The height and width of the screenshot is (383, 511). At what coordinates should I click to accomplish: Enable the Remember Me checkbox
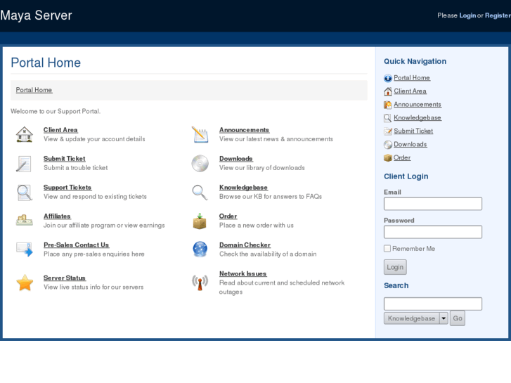click(387, 248)
